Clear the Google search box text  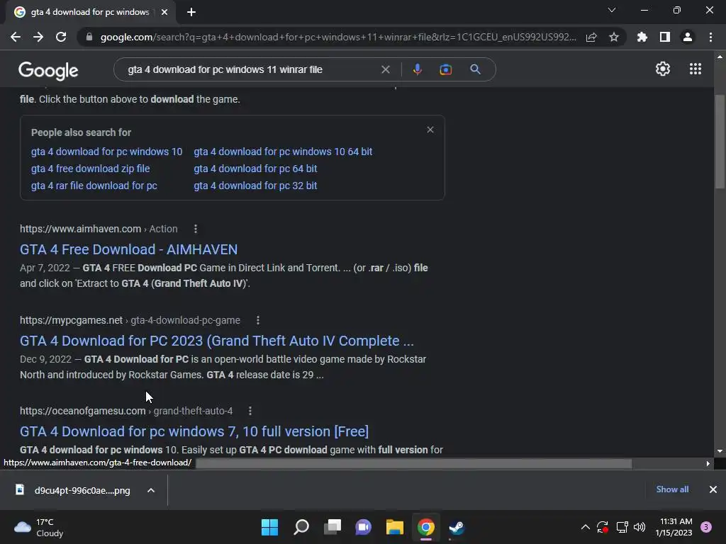[x=385, y=69]
